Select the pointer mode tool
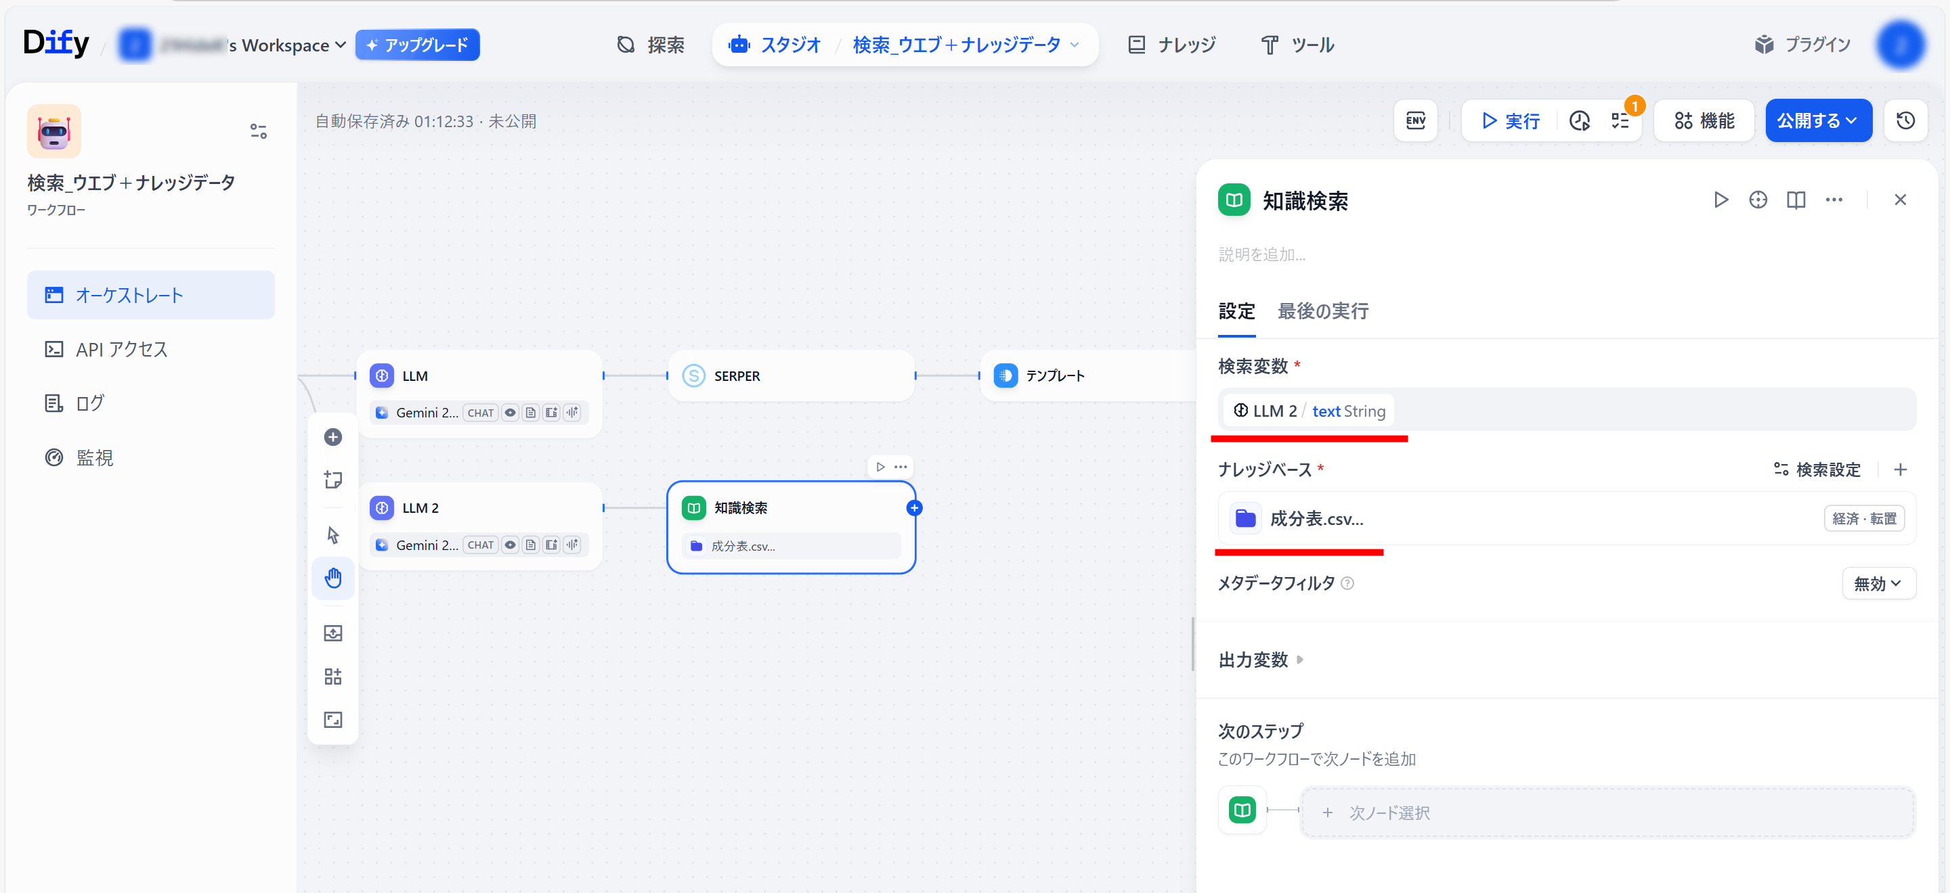This screenshot has width=1950, height=893. point(333,534)
